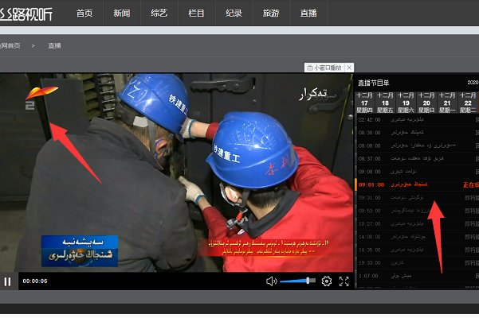
Task: Click the replay icon on the 00:30:00 row
Action: tap(477, 133)
